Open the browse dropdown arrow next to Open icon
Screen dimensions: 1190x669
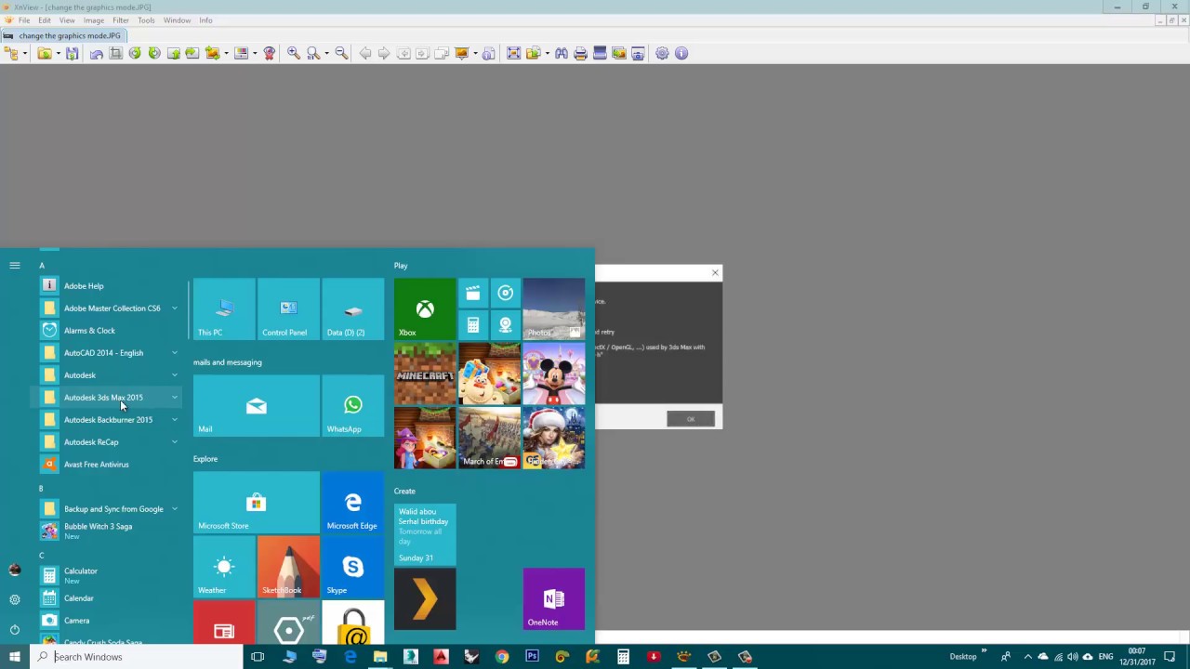(x=58, y=54)
